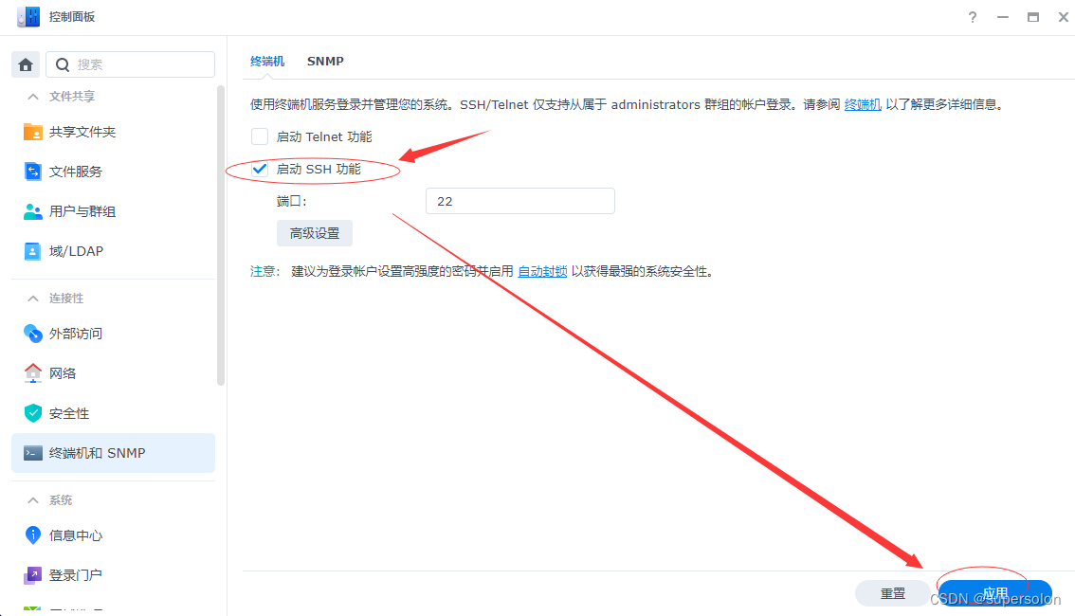Open 信息中心 from the sidebar
The width and height of the screenshot is (1075, 616).
[78, 534]
